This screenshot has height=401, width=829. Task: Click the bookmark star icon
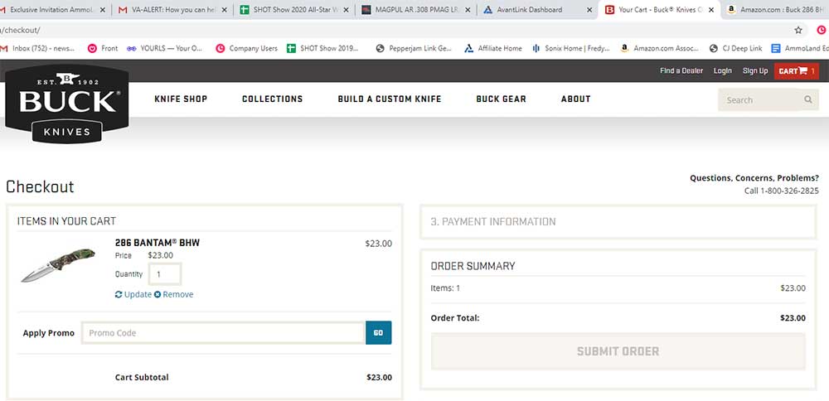[798, 30]
